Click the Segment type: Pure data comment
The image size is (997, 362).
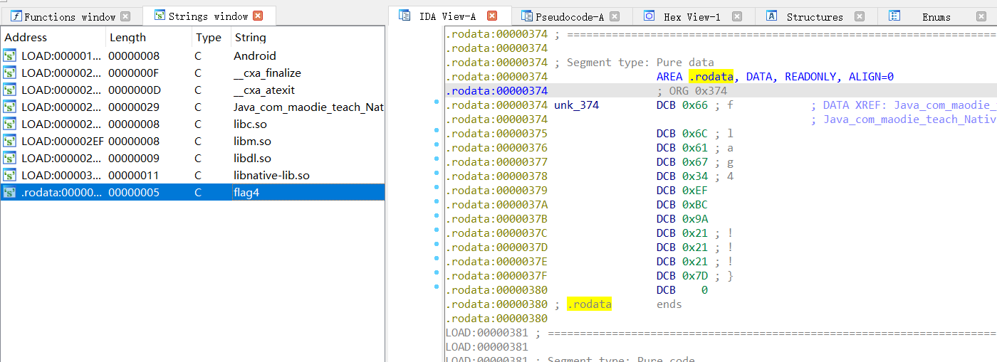pyautogui.click(x=634, y=63)
